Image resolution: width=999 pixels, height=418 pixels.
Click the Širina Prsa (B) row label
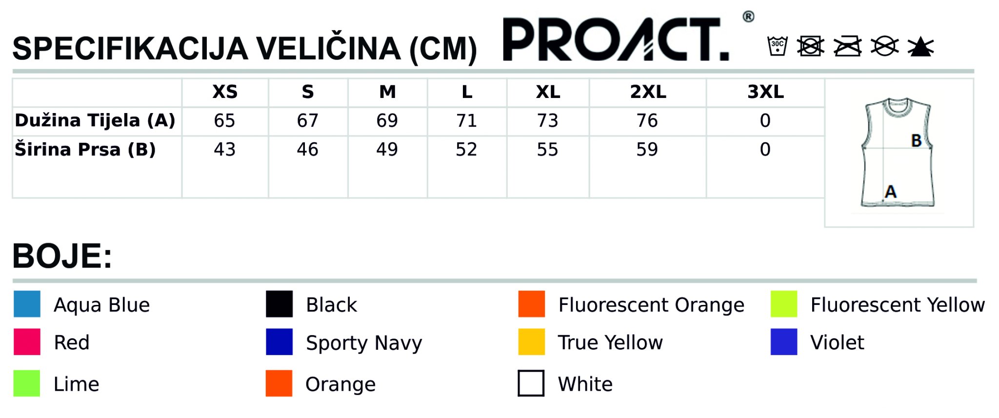pos(85,149)
